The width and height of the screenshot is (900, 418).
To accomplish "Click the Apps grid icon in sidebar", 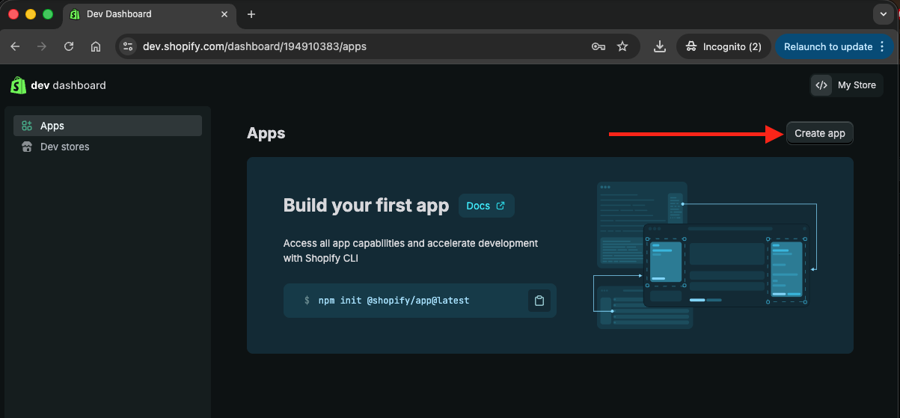I will (x=27, y=126).
